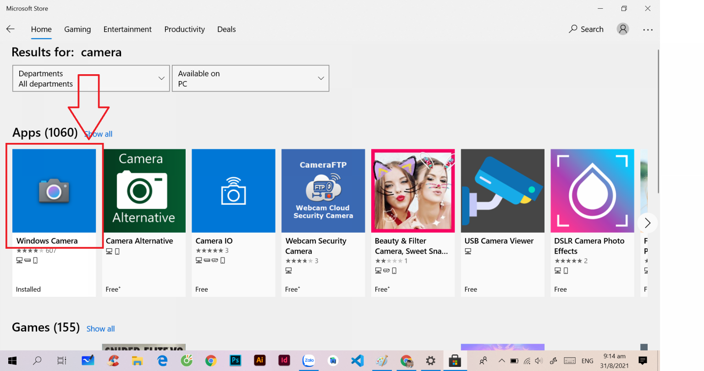Open the three-dot See more menu
The width and height of the screenshot is (704, 371).
coord(647,30)
